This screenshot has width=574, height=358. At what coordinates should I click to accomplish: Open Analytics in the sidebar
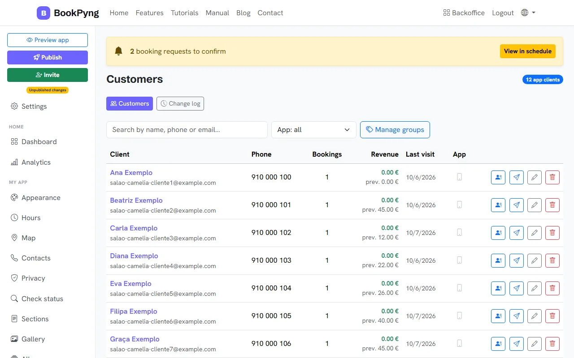tap(31, 162)
